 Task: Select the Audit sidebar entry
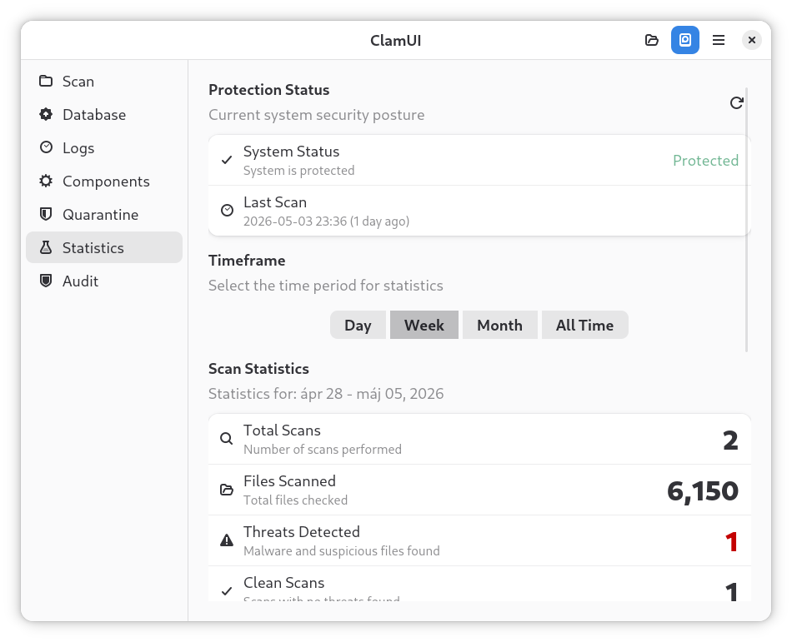(104, 281)
